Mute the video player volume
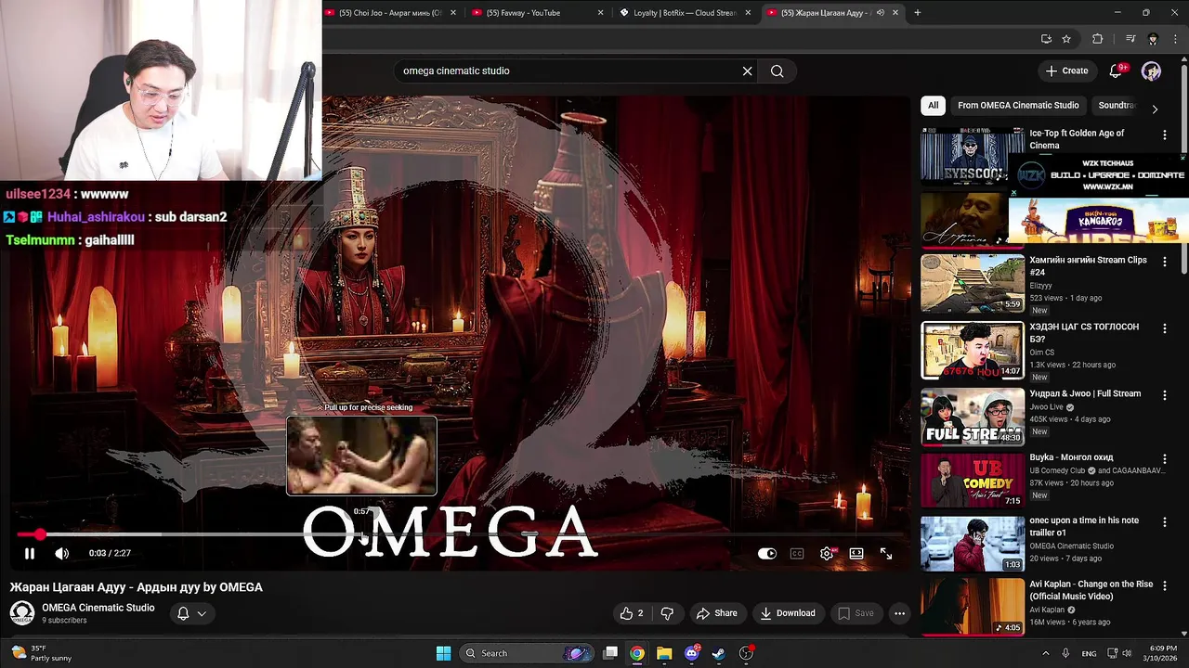The image size is (1189, 668). (61, 553)
